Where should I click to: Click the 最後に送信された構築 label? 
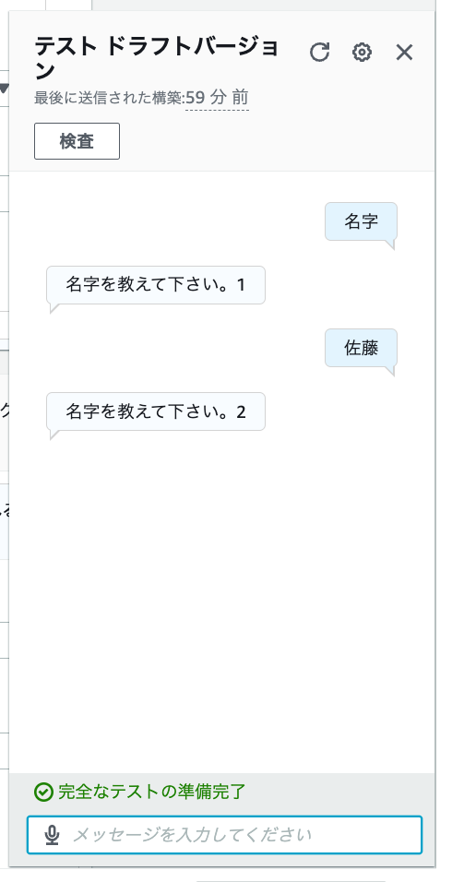[x=108, y=98]
